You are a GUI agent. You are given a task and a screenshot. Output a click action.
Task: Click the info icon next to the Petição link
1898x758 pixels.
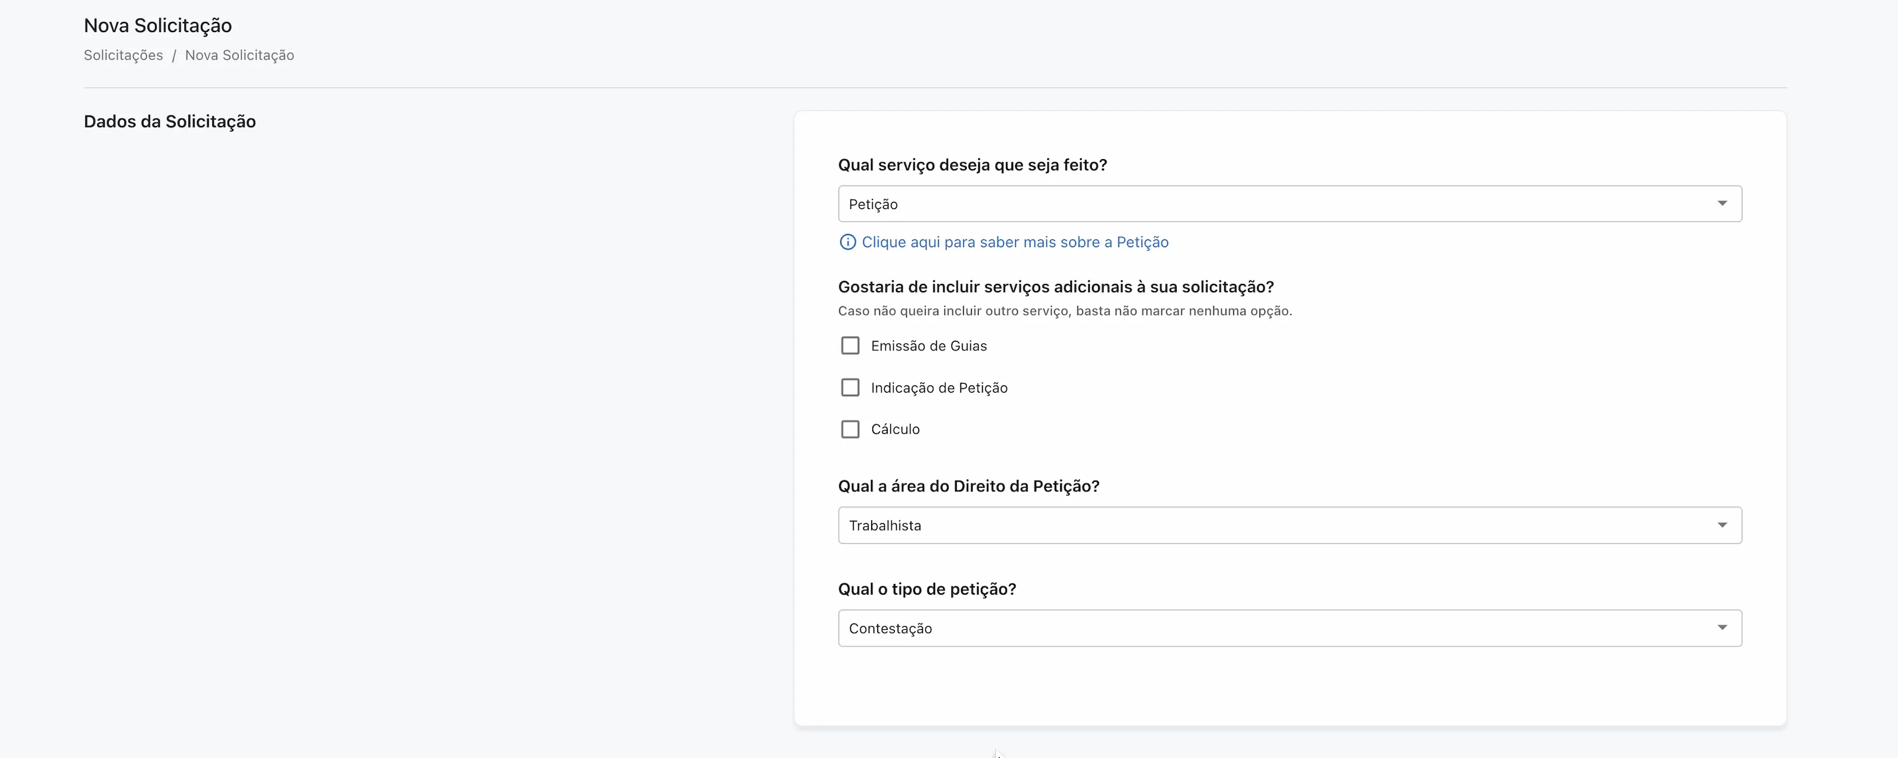[x=848, y=242]
